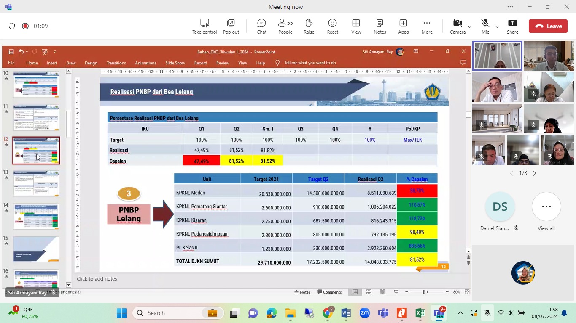576x323 pixels.
Task: Open the Chat panel
Action: click(x=261, y=26)
